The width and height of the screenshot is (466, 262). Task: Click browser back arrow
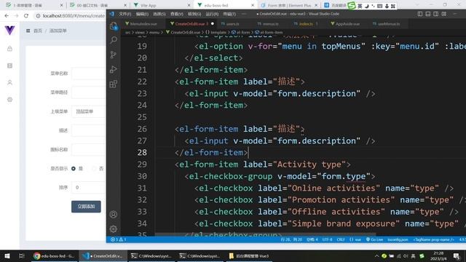7,16
